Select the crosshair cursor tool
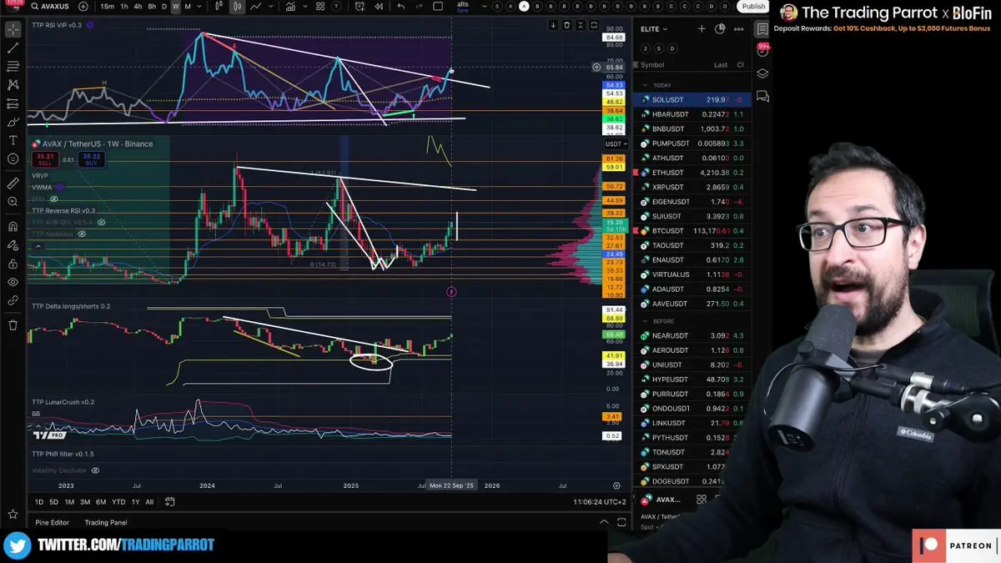The image size is (1001, 563). [x=13, y=29]
